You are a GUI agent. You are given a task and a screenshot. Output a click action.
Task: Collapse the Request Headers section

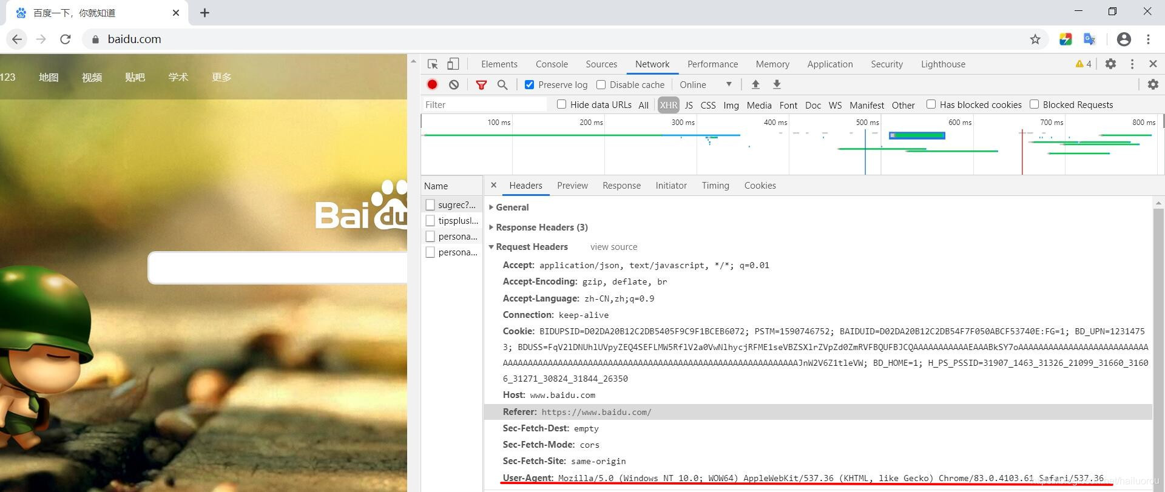[x=528, y=247]
